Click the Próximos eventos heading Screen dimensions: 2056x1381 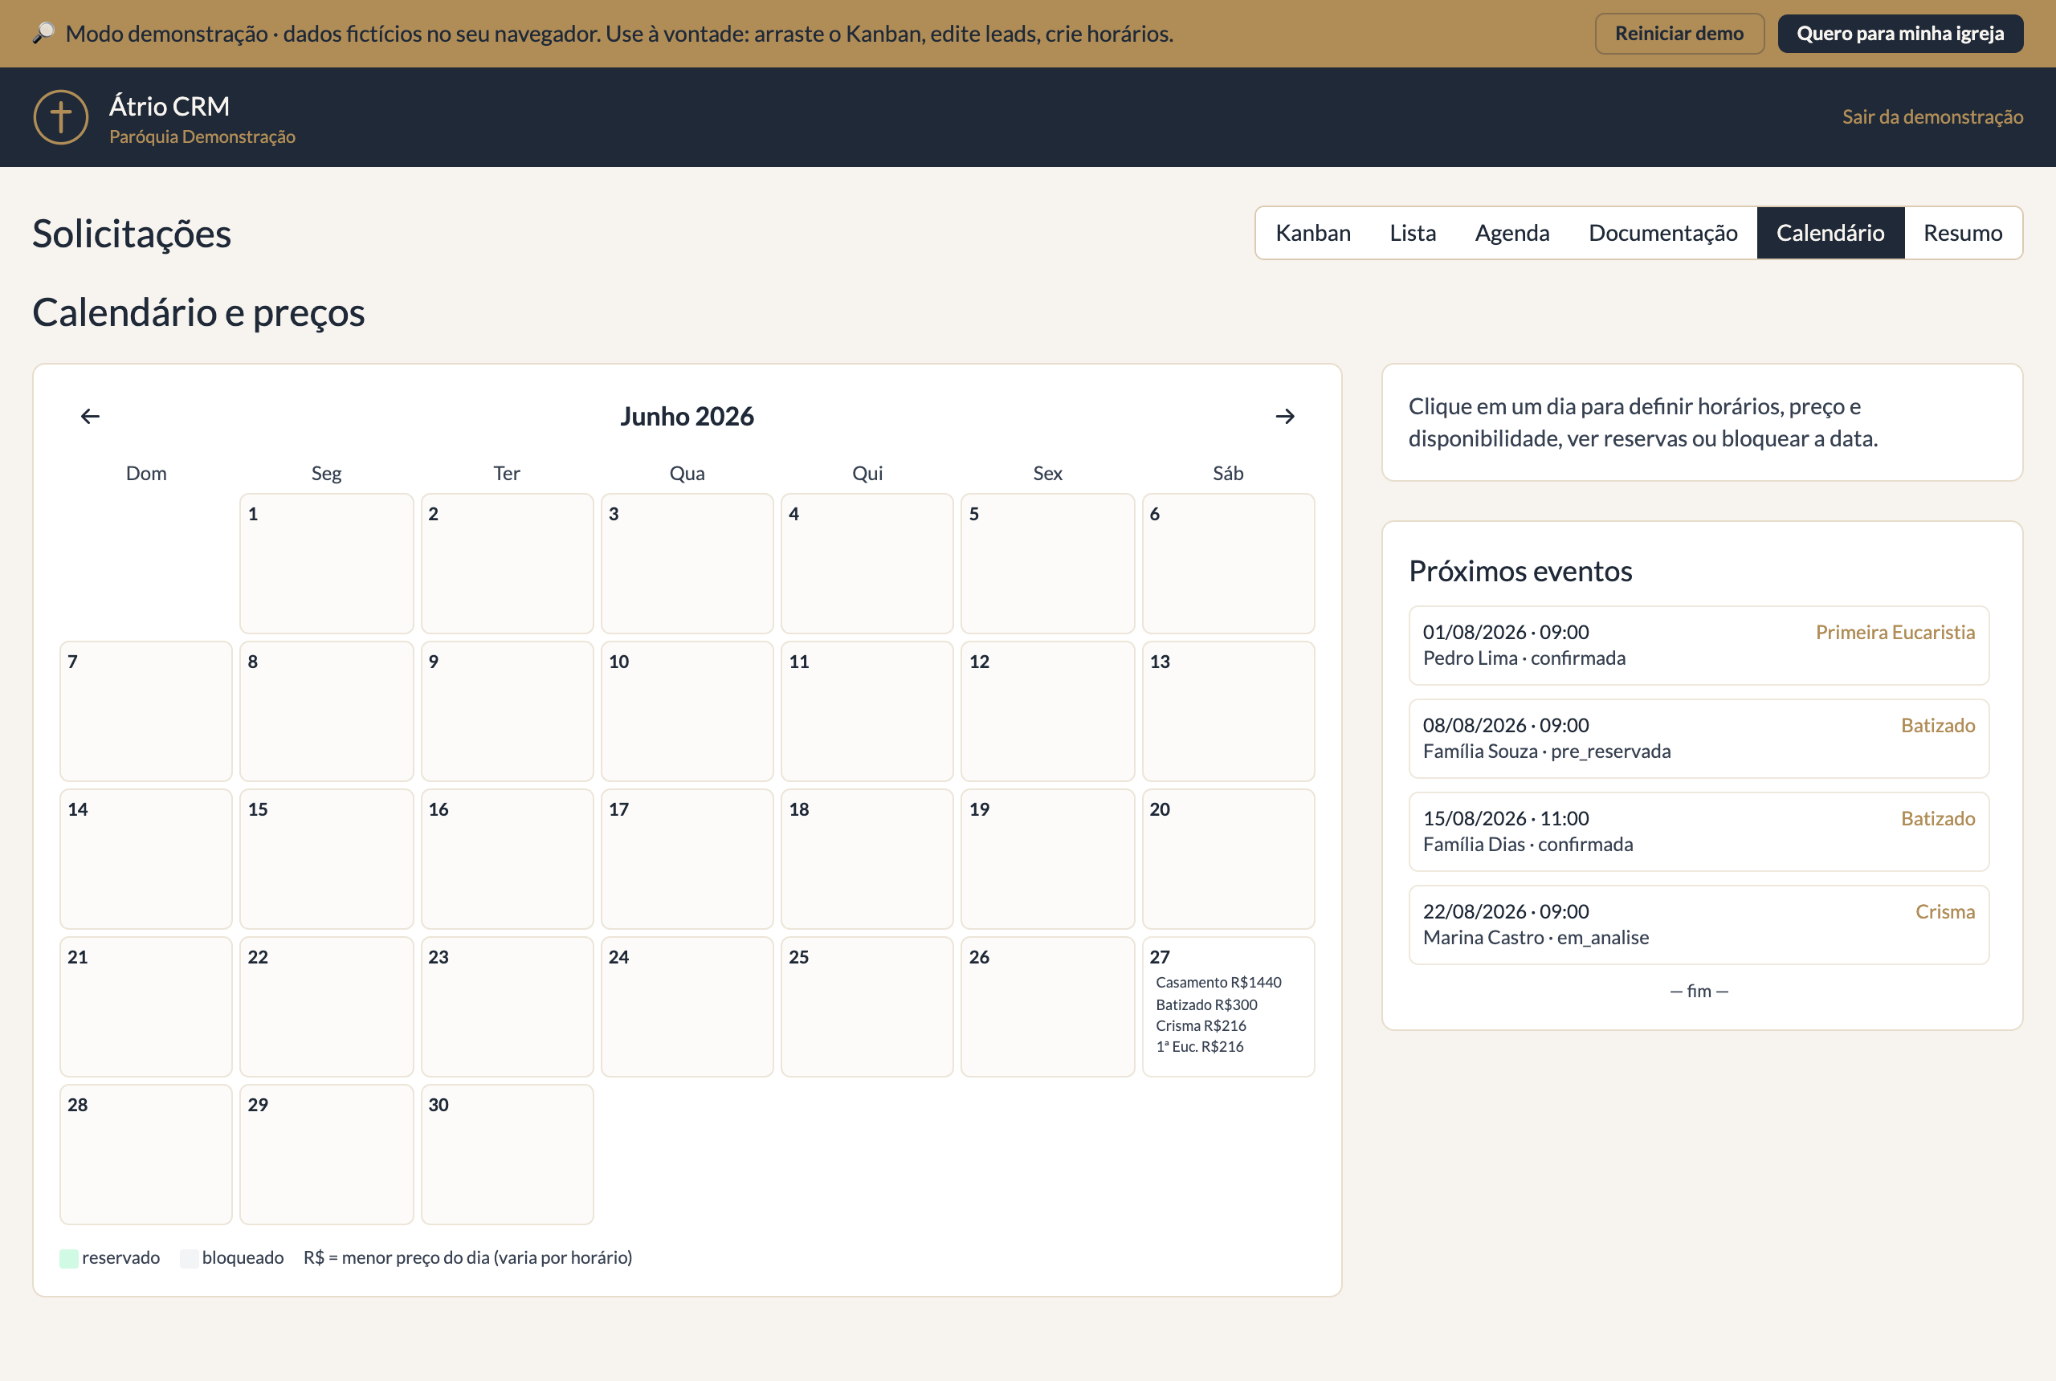pyautogui.click(x=1520, y=571)
